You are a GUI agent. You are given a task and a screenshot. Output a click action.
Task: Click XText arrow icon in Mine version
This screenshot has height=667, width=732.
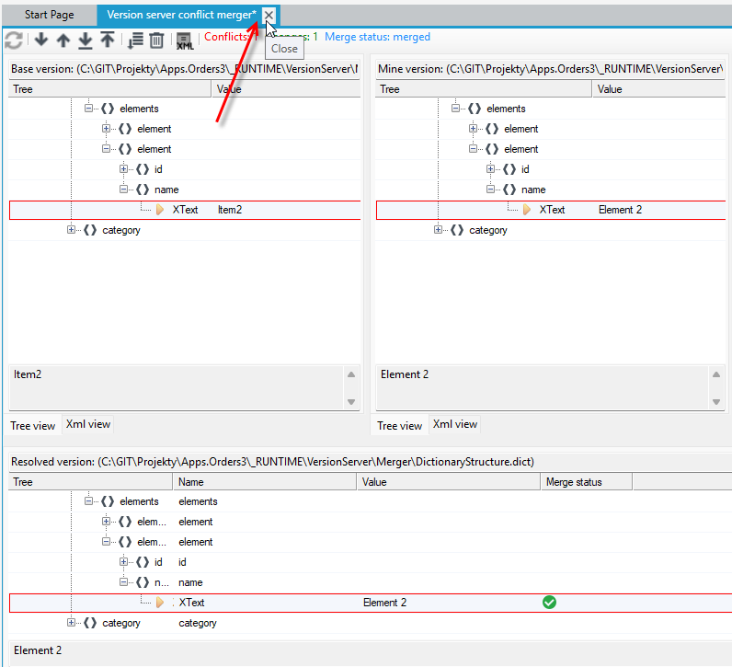pos(527,209)
